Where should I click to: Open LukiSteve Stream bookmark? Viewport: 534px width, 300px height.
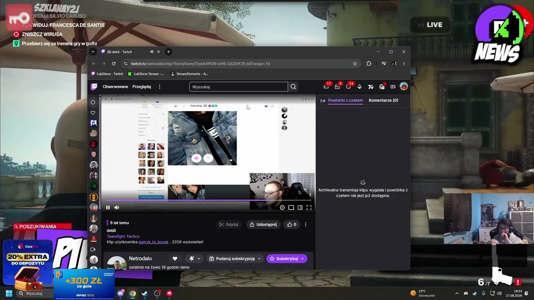[x=146, y=74]
